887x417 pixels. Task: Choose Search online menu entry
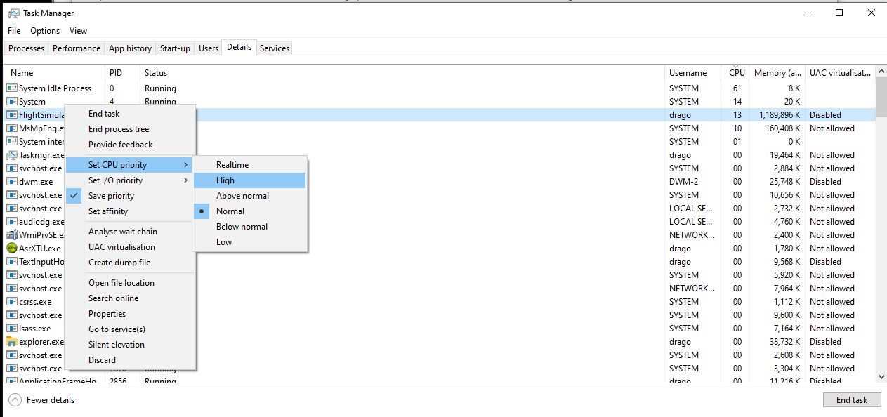pyautogui.click(x=131, y=298)
